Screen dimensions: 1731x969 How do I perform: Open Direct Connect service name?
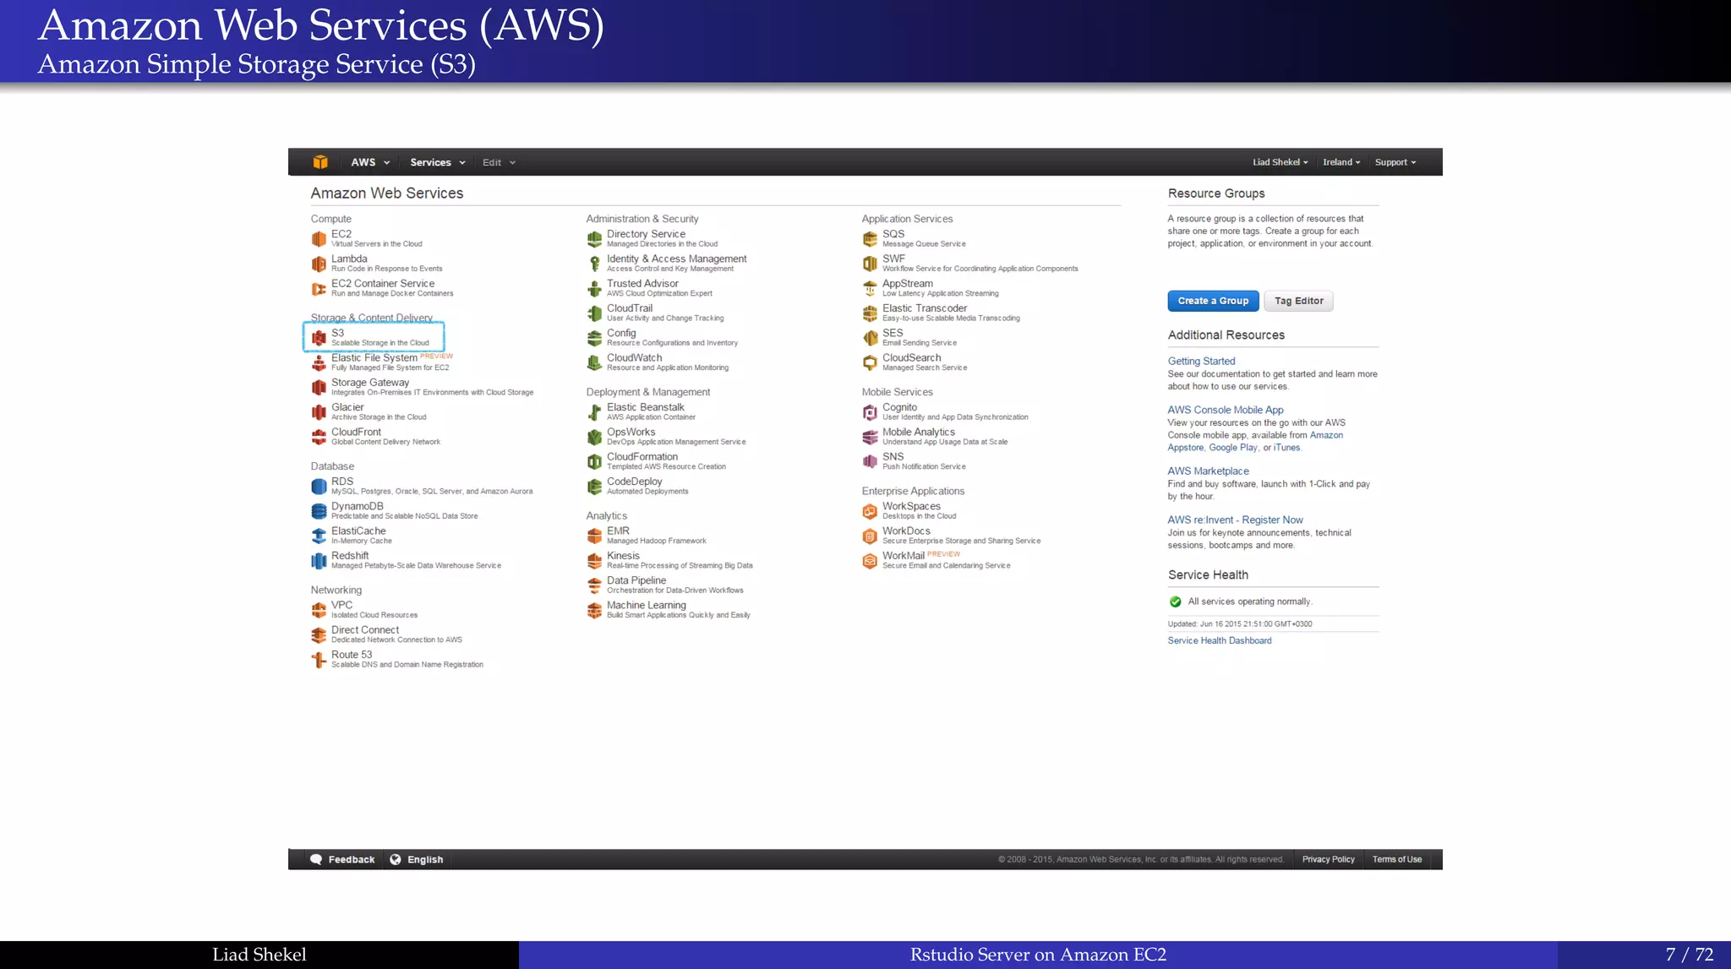pos(365,629)
